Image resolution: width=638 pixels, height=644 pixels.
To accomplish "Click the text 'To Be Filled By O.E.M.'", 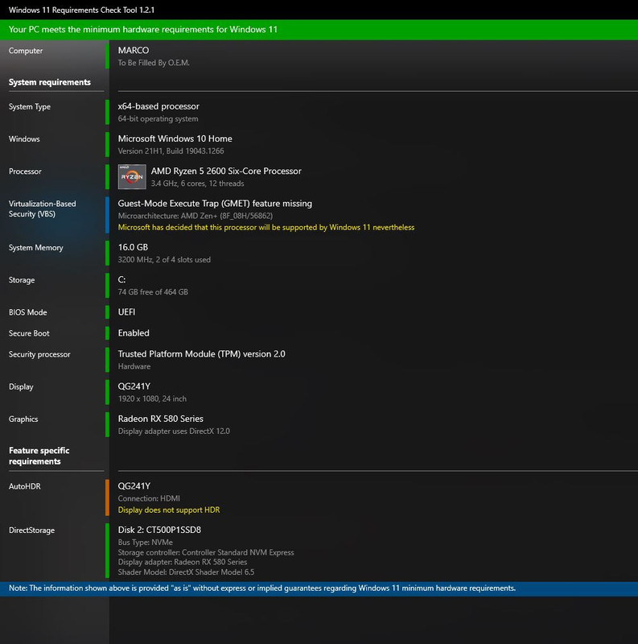I will pos(154,63).
